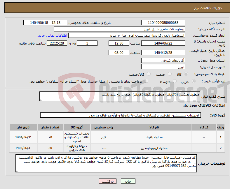Click the deadline time field 12:30
This screenshot has width=230, height=189.
coord(119,43)
